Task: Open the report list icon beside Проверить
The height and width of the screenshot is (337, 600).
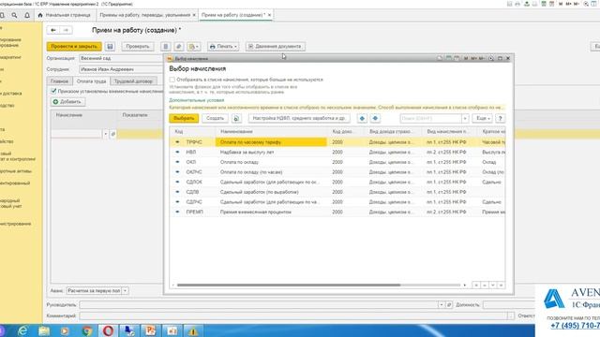Action: click(x=165, y=47)
